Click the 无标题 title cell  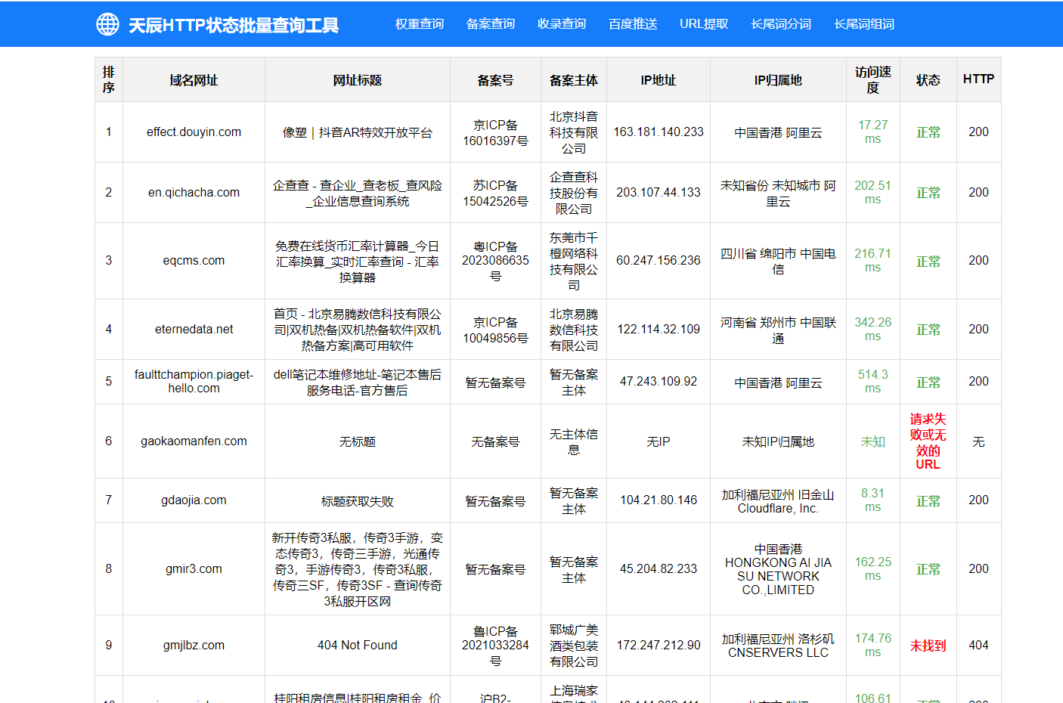(x=358, y=441)
